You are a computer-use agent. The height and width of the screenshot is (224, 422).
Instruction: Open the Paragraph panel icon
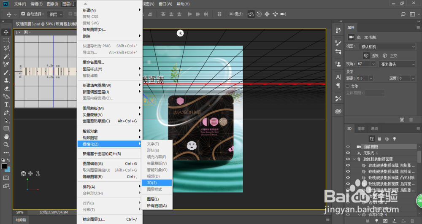coord(338,86)
